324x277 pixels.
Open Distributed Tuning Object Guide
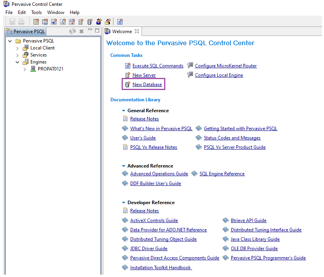[x=163, y=239]
